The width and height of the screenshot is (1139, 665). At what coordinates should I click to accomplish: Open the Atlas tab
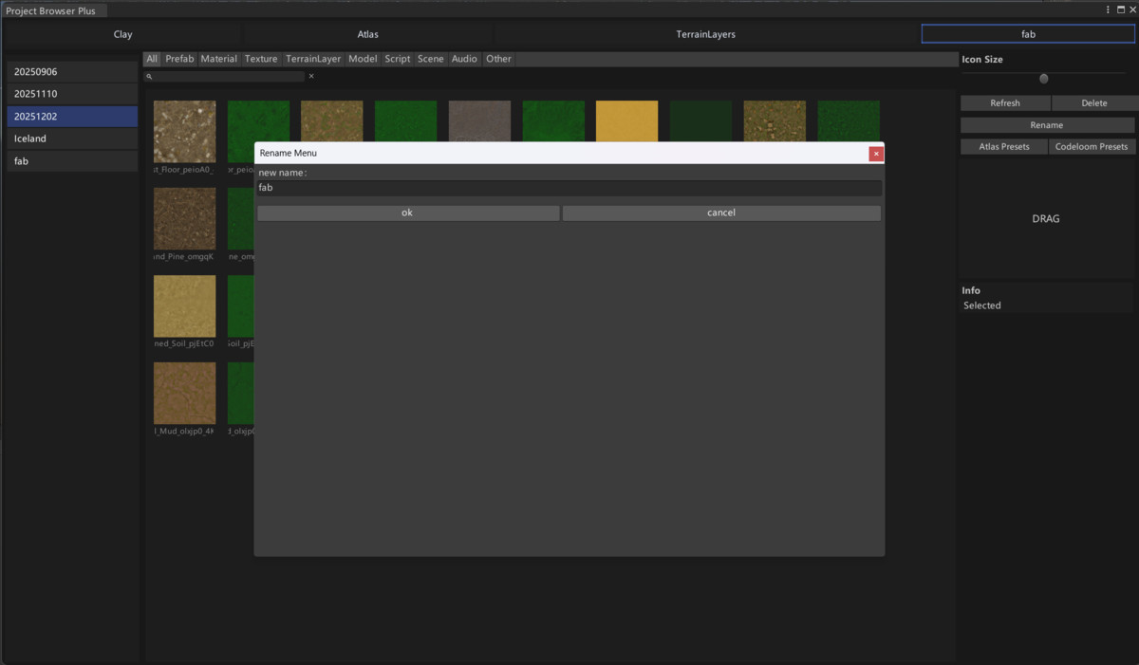click(x=367, y=34)
